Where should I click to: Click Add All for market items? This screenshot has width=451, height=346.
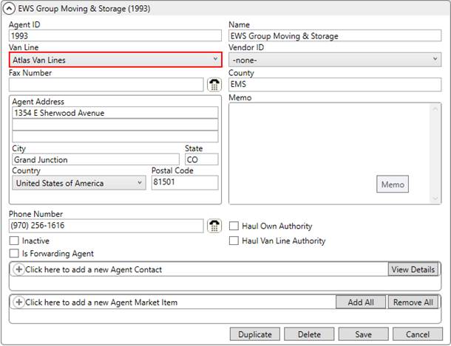pyautogui.click(x=360, y=302)
